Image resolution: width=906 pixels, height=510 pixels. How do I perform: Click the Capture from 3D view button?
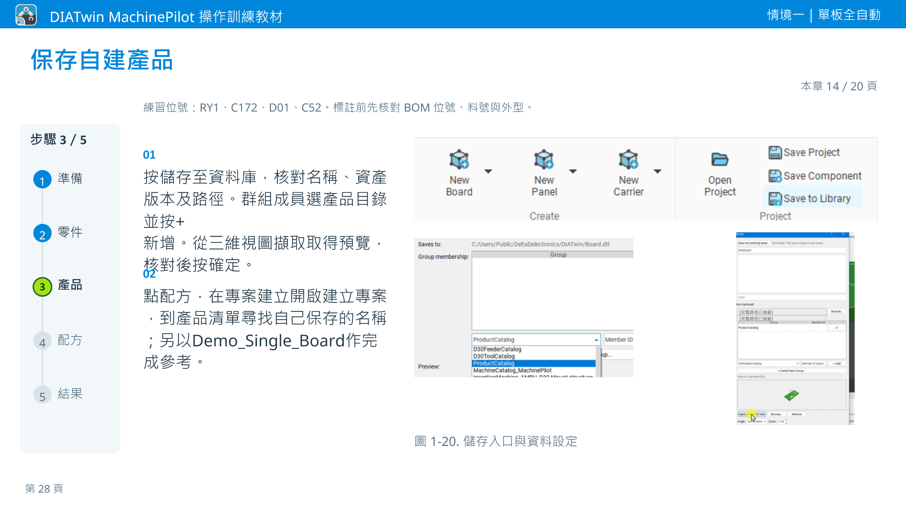coord(752,414)
